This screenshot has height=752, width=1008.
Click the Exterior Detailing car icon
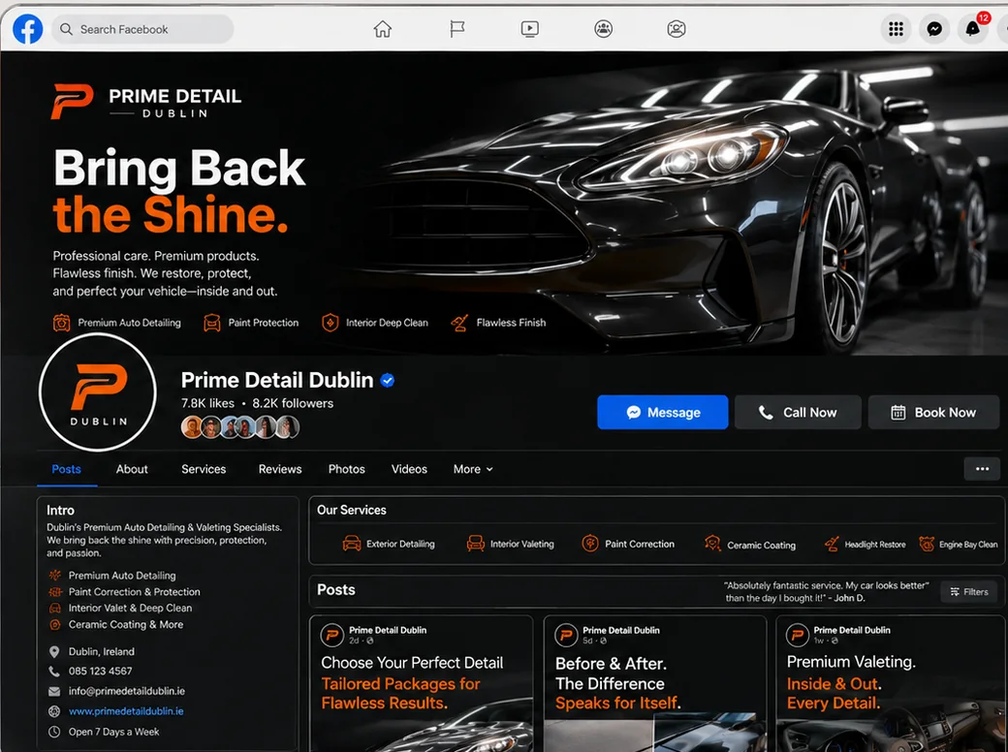click(352, 544)
